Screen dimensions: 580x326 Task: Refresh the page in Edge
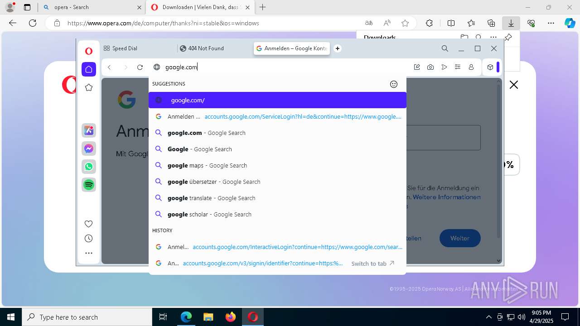point(33,23)
